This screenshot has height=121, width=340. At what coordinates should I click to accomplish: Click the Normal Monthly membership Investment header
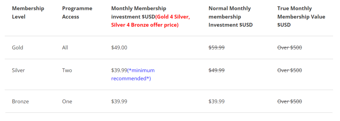pyautogui.click(x=230, y=17)
